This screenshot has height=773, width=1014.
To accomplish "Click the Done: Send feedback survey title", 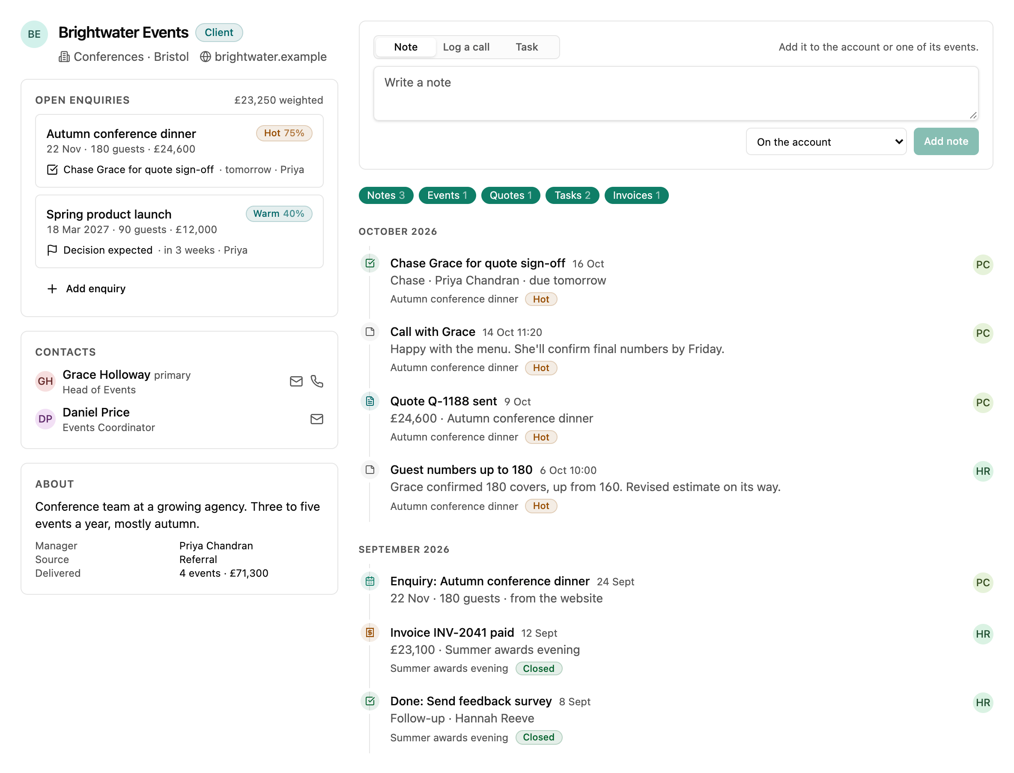I will pos(471,701).
